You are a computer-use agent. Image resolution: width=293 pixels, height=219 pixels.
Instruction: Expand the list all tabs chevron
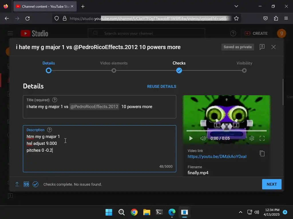[x=236, y=6]
